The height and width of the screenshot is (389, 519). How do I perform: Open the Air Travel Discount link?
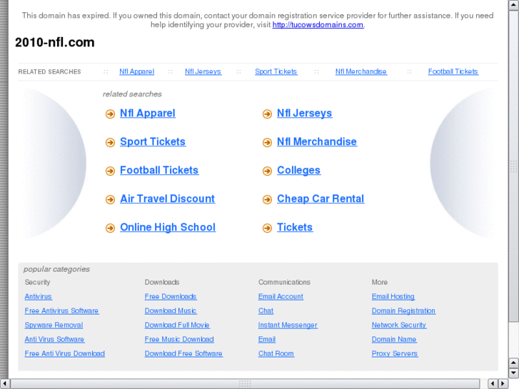point(168,198)
